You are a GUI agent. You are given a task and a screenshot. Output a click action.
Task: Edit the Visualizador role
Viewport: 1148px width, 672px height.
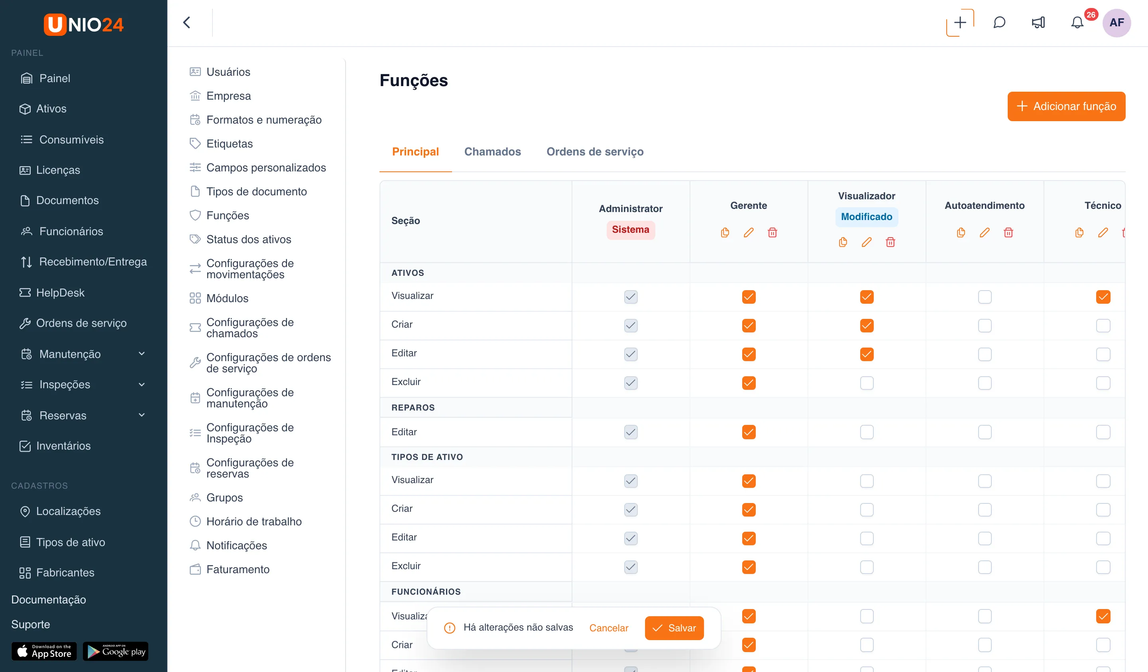(x=867, y=242)
